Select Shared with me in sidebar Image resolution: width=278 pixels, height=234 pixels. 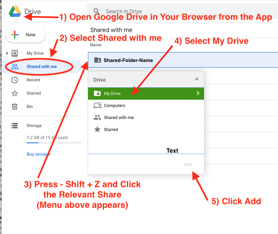(42, 67)
